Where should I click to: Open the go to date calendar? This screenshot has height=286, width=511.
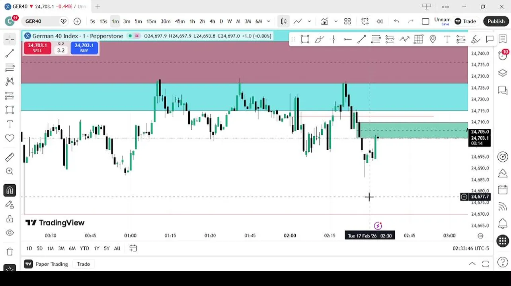pyautogui.click(x=133, y=248)
